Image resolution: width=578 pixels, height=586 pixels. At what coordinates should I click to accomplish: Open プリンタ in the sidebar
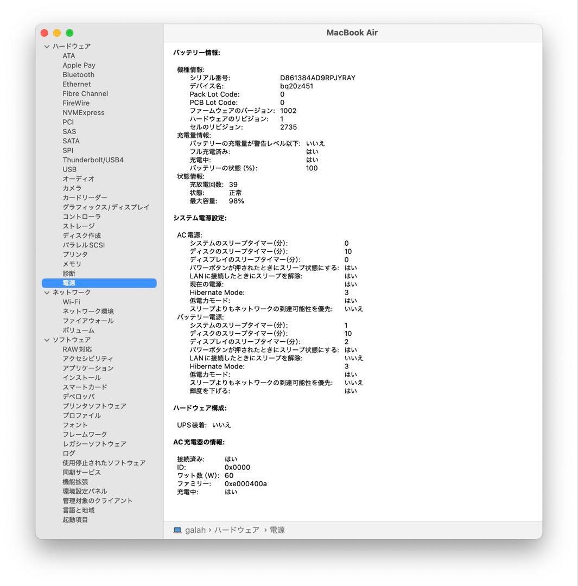75,254
